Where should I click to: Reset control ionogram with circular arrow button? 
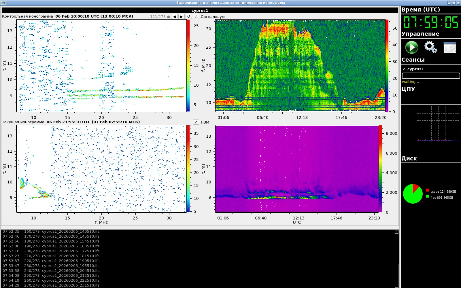click(x=189, y=17)
